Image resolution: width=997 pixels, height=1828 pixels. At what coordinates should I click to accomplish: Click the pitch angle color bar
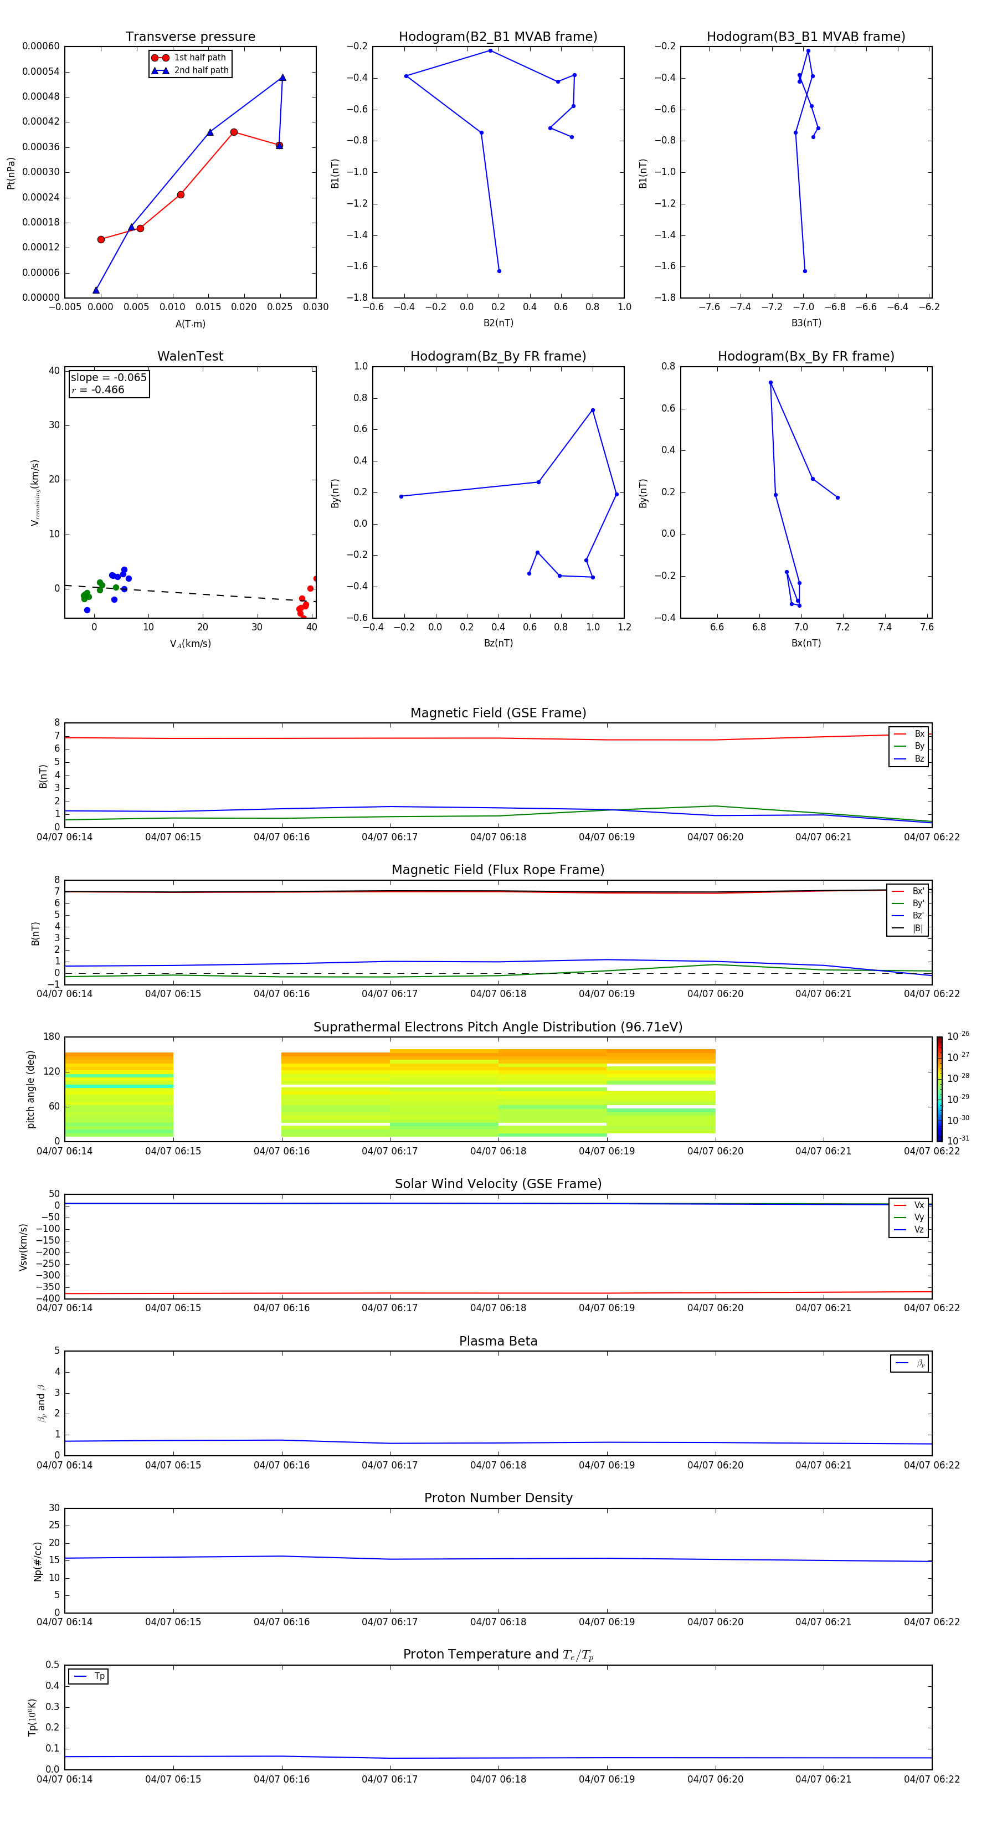[939, 1088]
